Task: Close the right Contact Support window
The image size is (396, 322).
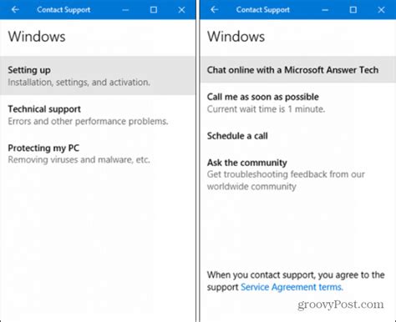Action: (381, 10)
